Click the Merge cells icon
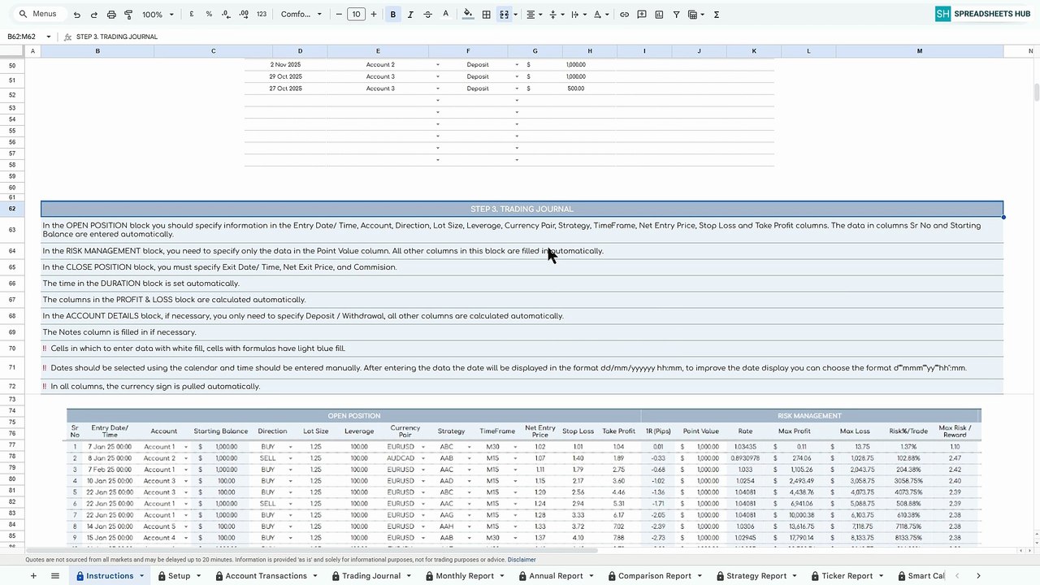1040x585 pixels. point(504,15)
